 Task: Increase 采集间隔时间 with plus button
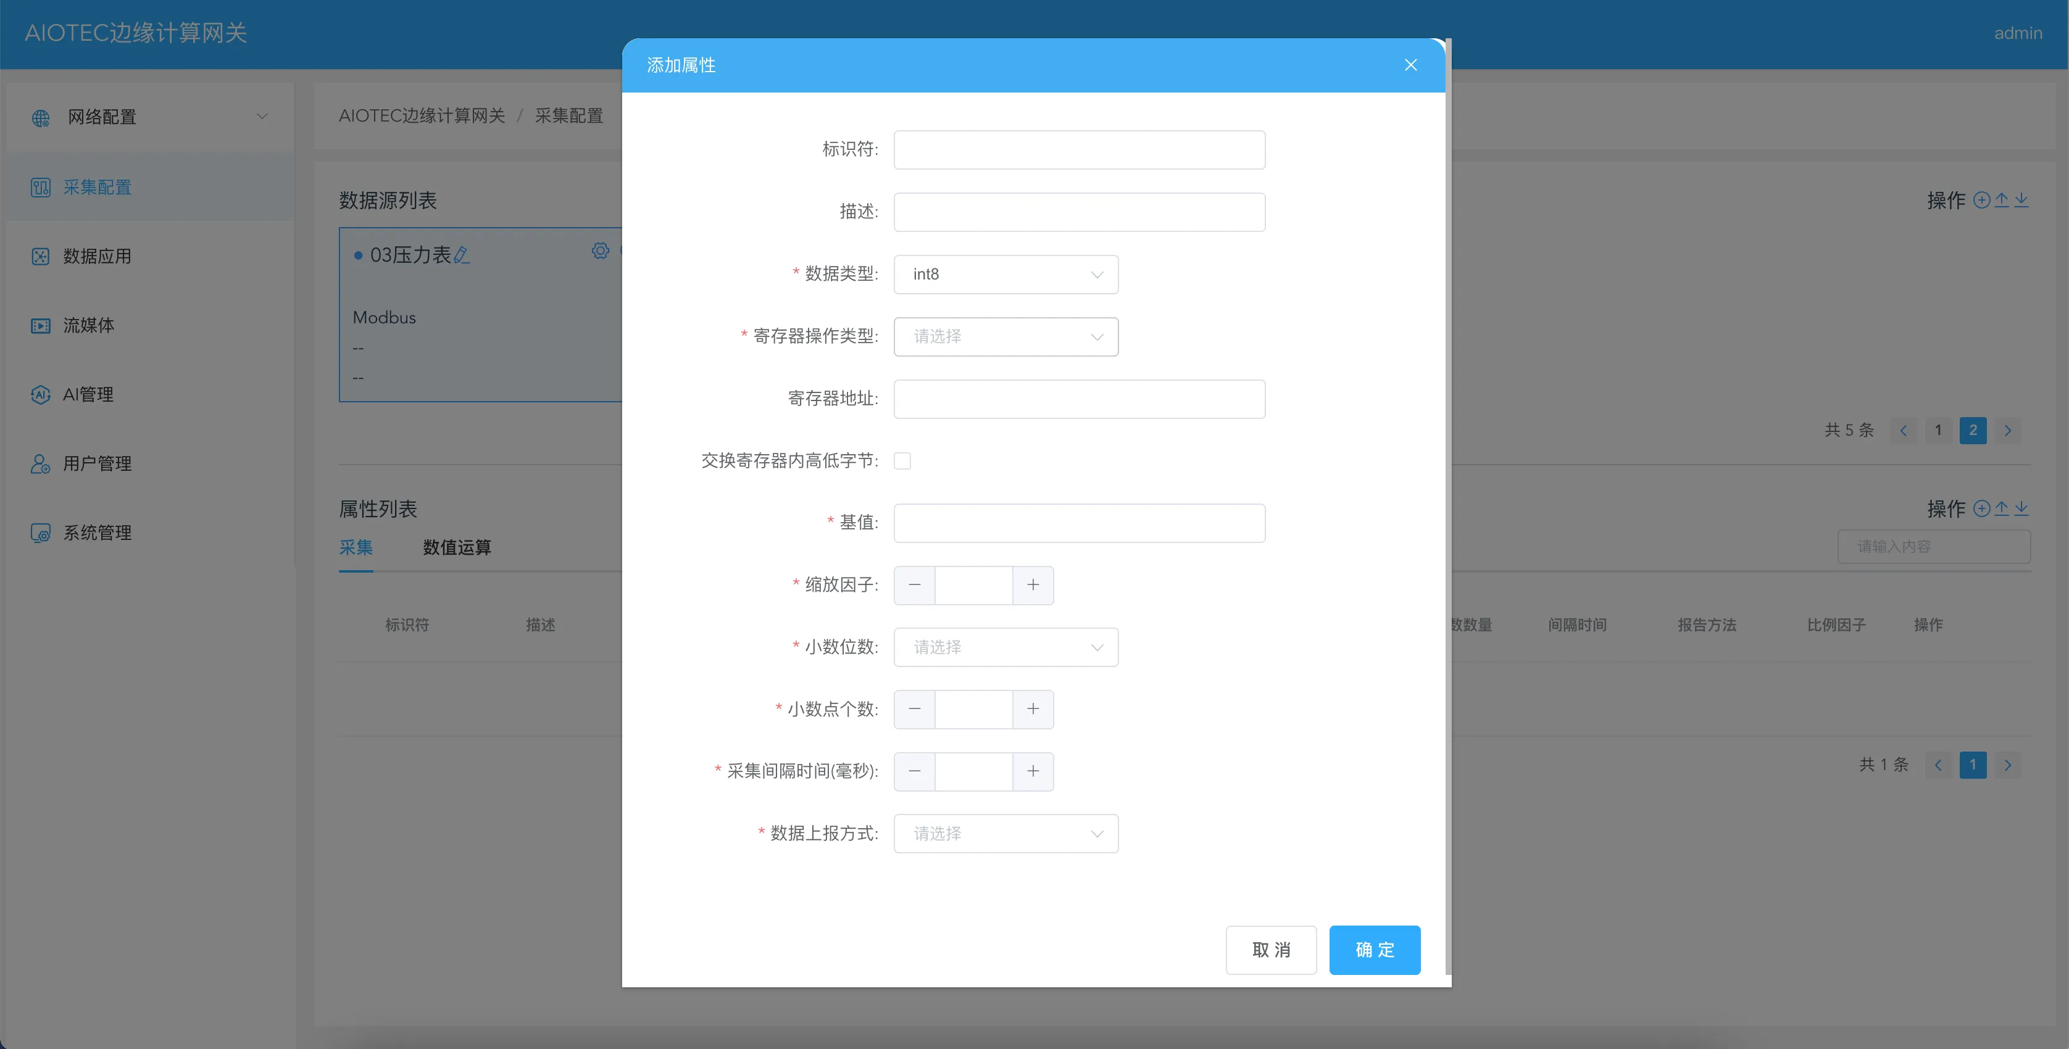(1033, 772)
